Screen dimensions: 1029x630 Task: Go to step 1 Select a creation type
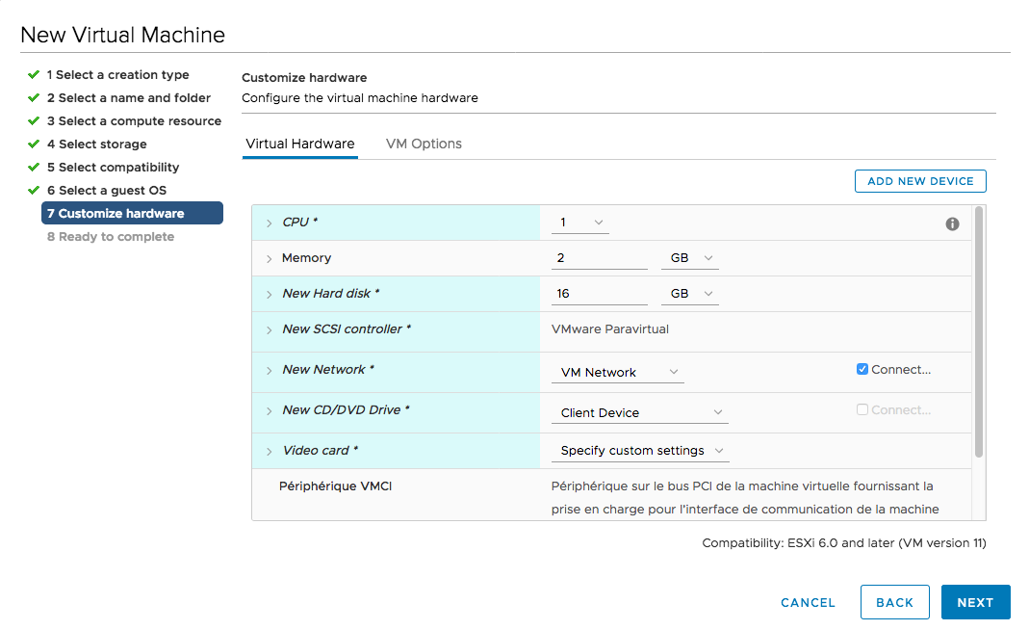point(117,75)
